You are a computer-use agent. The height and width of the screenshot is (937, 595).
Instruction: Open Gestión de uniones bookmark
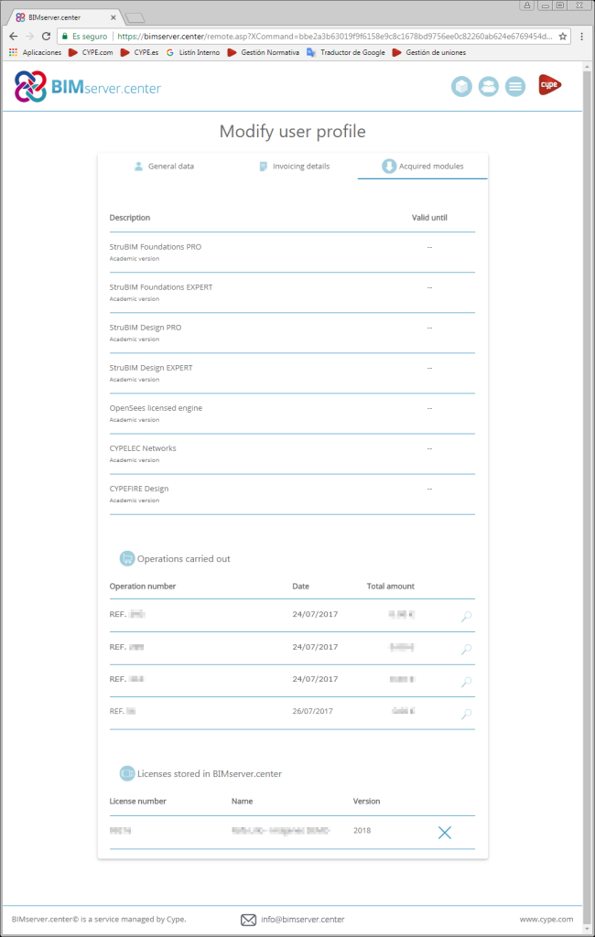(428, 52)
